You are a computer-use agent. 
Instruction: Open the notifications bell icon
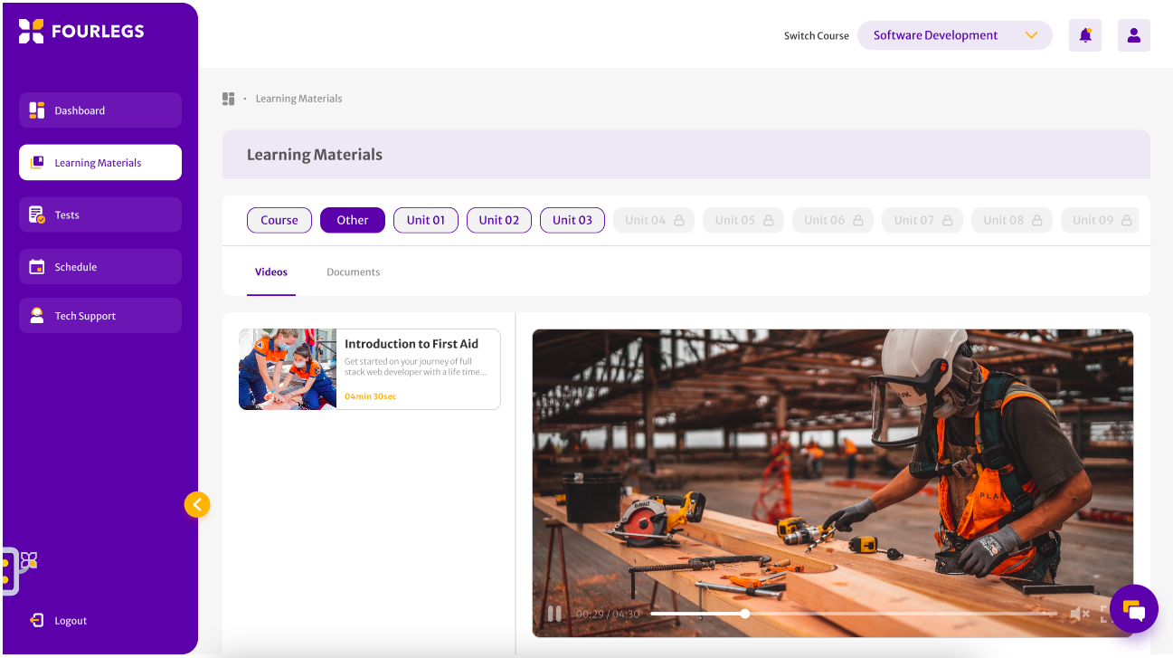coord(1084,35)
